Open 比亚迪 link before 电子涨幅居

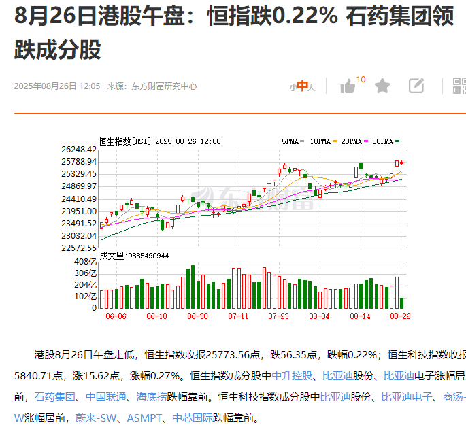coord(399,375)
